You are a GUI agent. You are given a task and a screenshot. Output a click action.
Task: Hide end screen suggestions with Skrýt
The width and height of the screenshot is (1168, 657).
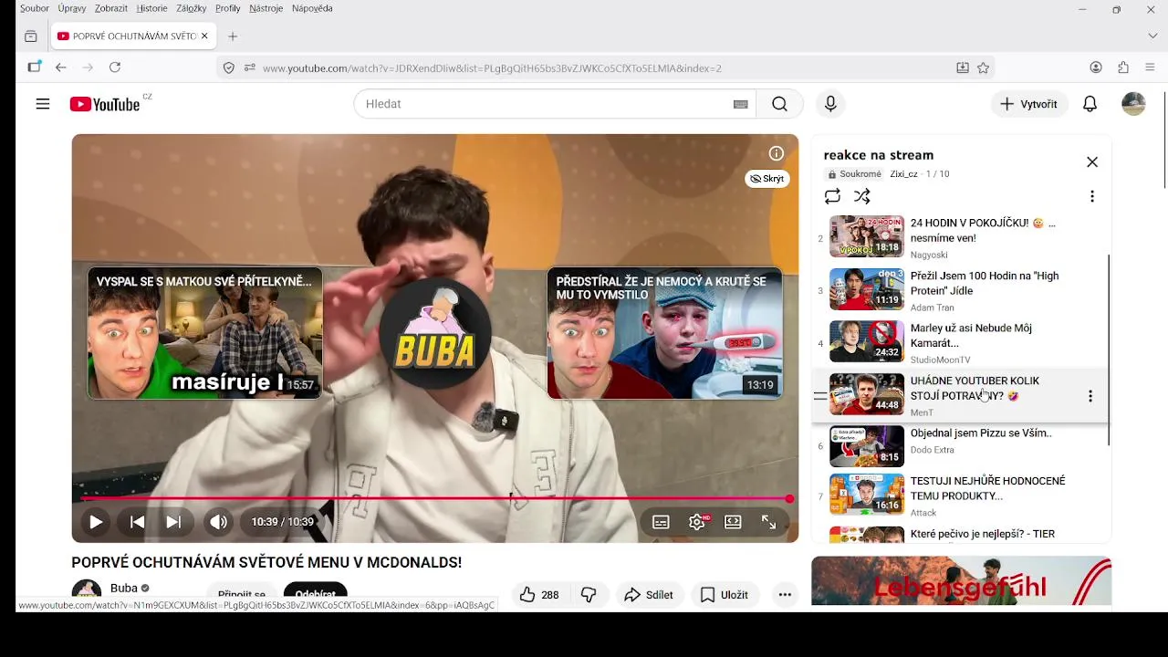coord(767,179)
